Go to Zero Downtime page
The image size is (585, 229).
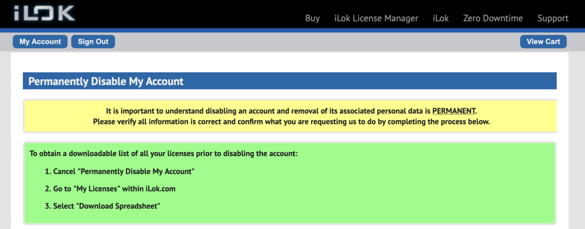pyautogui.click(x=493, y=18)
